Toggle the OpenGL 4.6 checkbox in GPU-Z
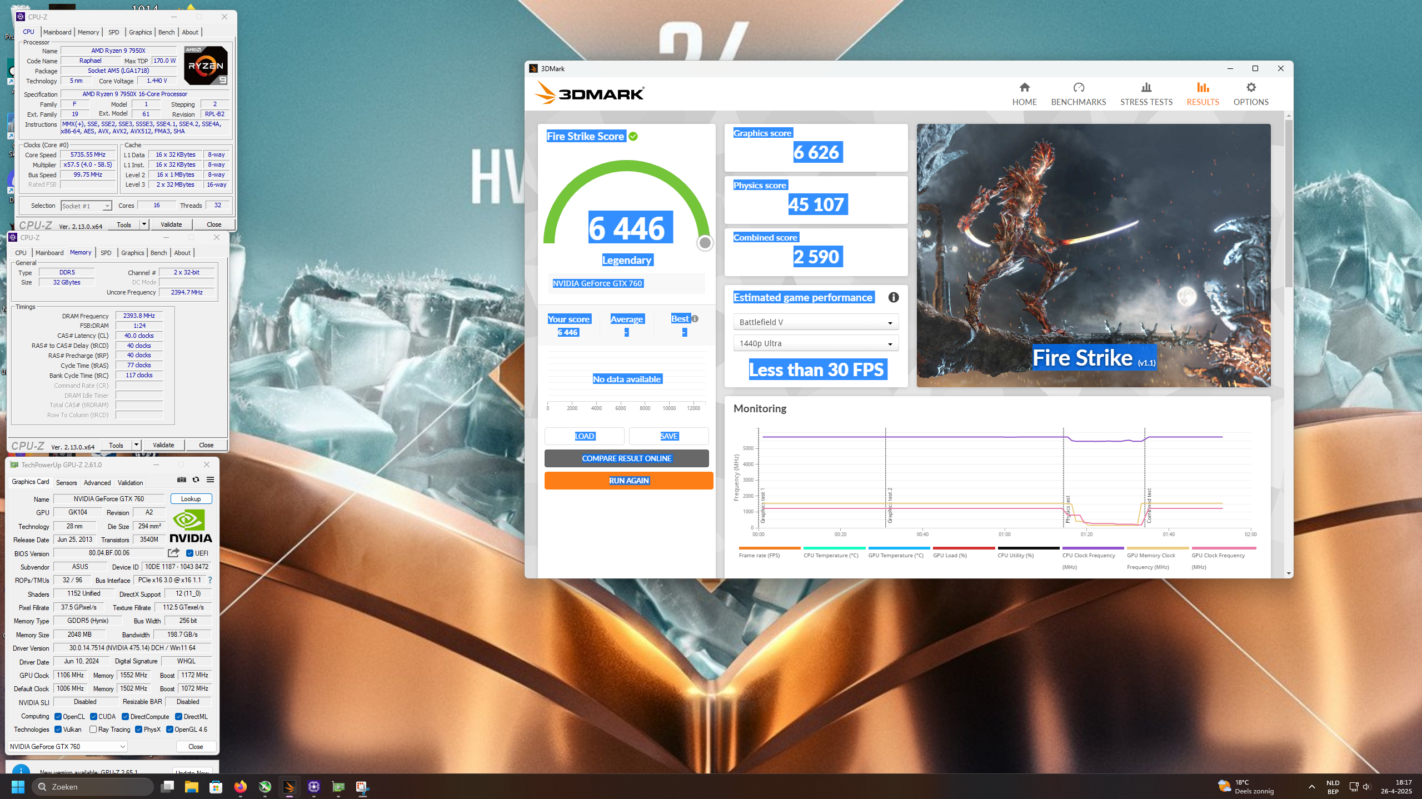Image resolution: width=1422 pixels, height=799 pixels. click(x=169, y=729)
